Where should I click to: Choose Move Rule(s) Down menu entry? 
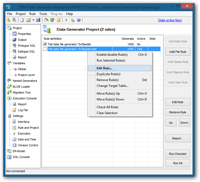tap(120, 99)
